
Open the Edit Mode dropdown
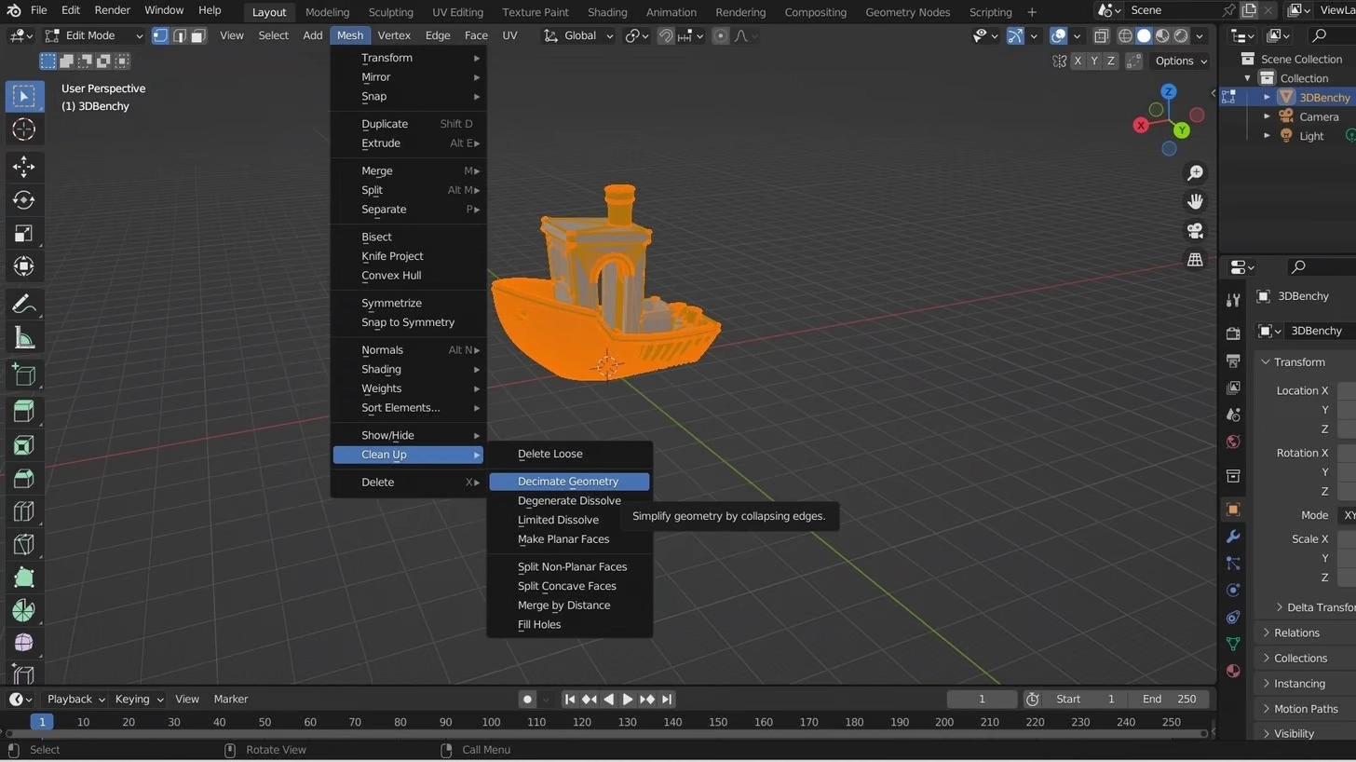(94, 35)
